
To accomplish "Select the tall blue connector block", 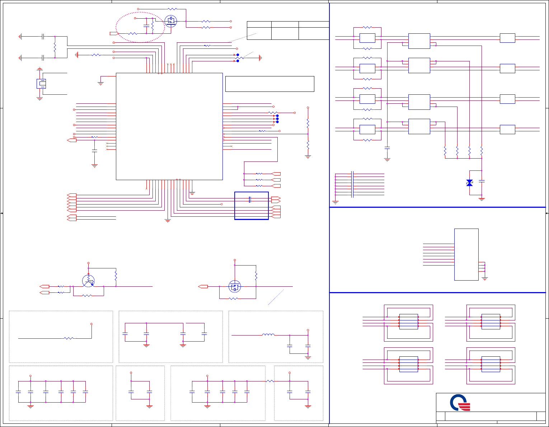I will (x=466, y=254).
